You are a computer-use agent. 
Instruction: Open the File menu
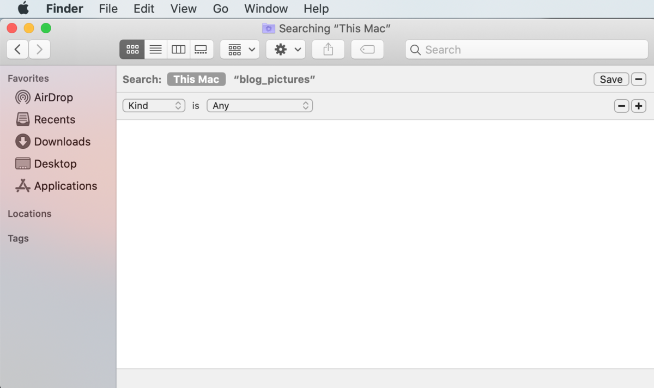tap(108, 9)
